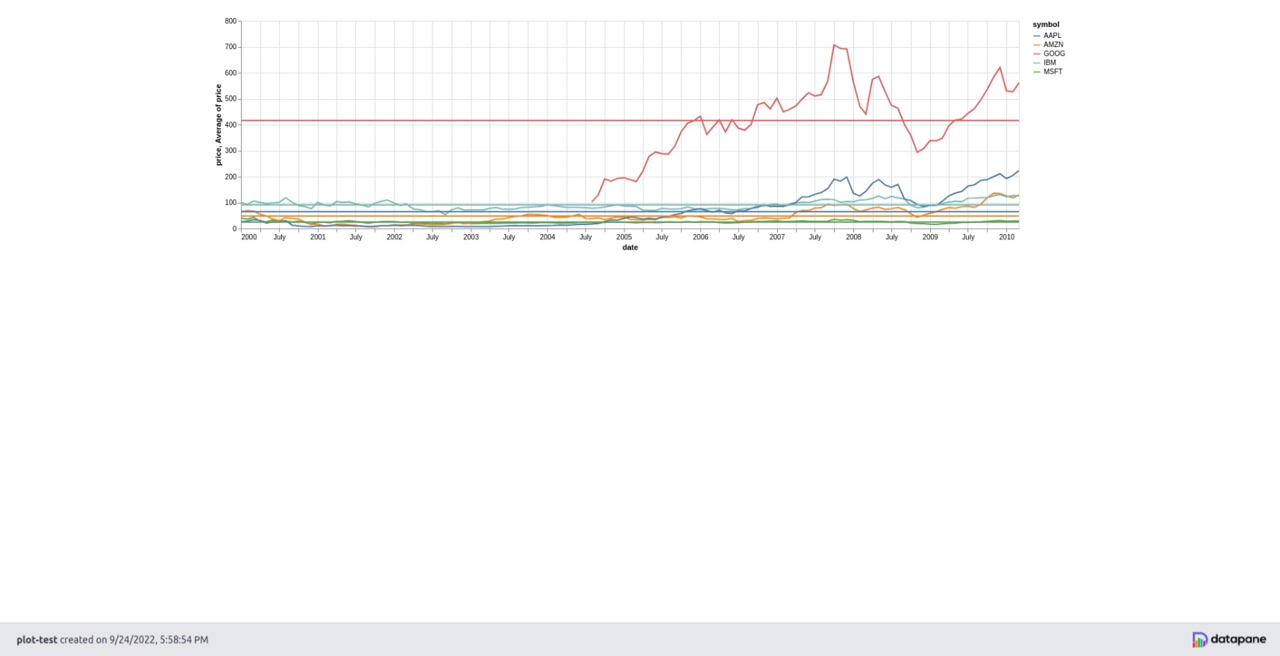Click the GOOG legend entry
This screenshot has height=656, width=1280.
[1049, 54]
